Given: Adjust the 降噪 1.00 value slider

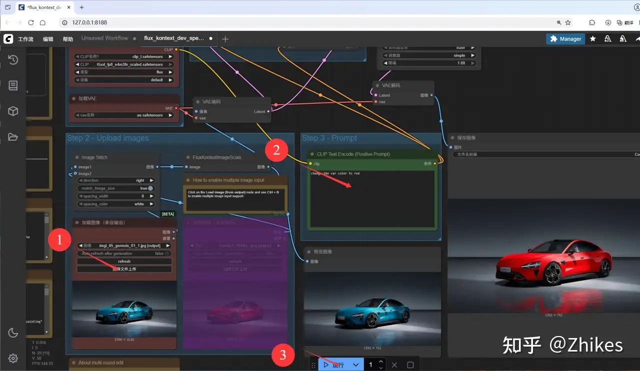Looking at the screenshot, I should click(429, 63).
